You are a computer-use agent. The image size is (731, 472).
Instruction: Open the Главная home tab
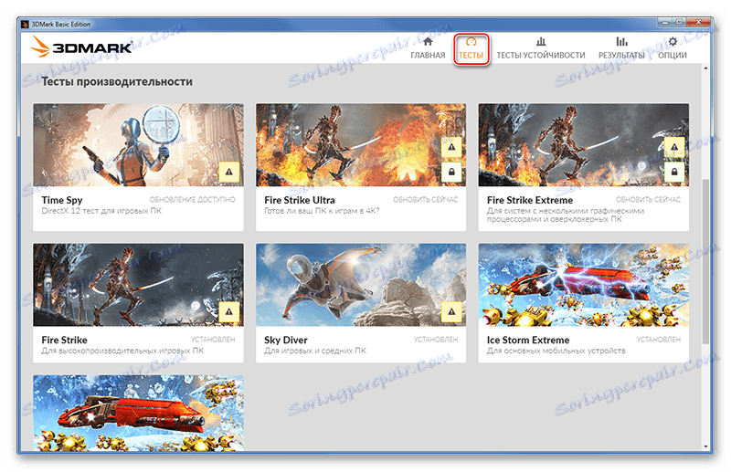coord(428,48)
